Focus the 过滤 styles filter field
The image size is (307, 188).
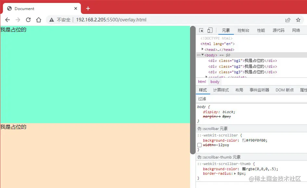click(251, 99)
